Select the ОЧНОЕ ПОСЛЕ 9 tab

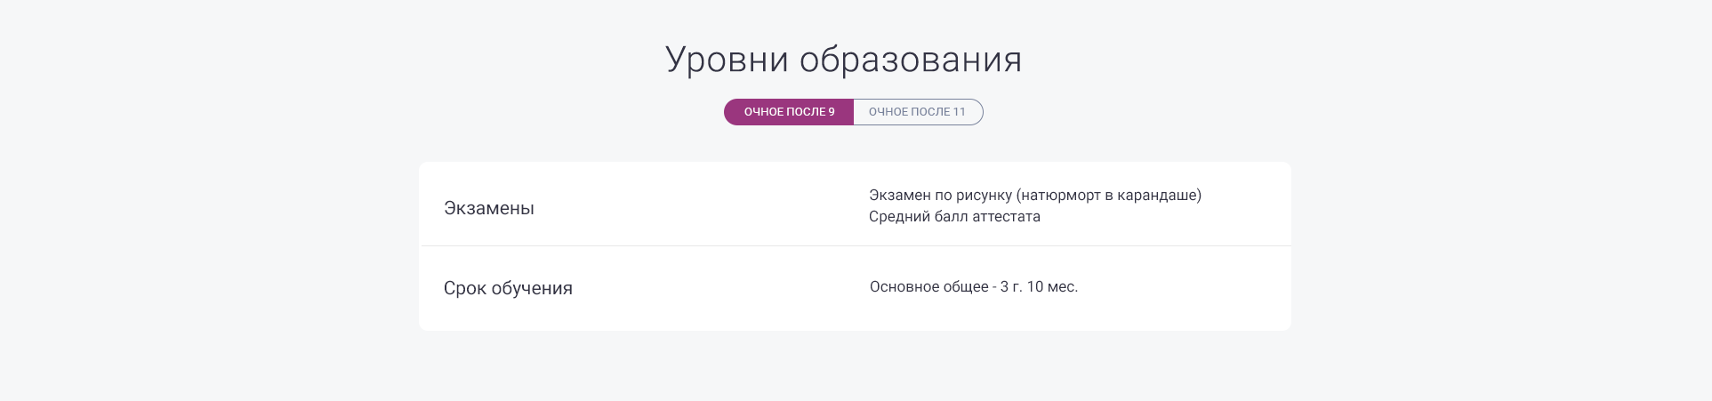(x=788, y=112)
